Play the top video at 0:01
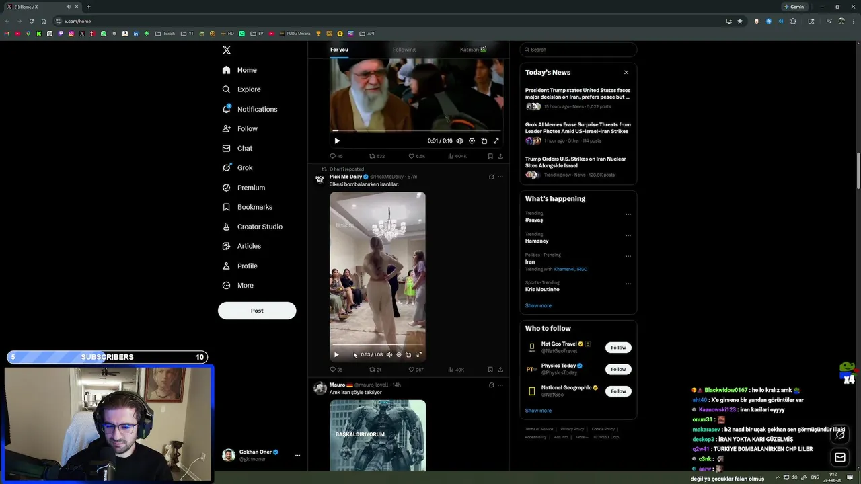The image size is (861, 484). click(x=337, y=141)
